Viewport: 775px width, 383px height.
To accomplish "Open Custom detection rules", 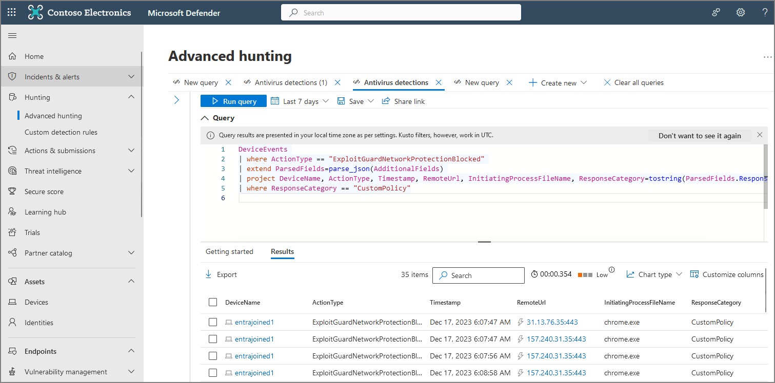I will [x=61, y=132].
